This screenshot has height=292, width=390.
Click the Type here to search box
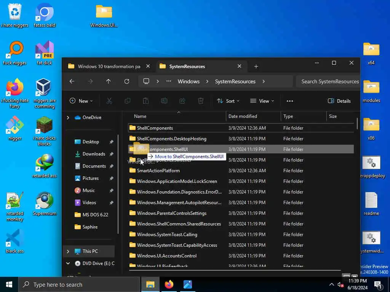tap(79, 284)
